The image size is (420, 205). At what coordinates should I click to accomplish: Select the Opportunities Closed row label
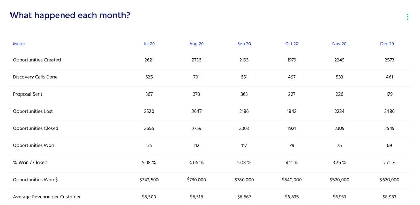point(36,128)
